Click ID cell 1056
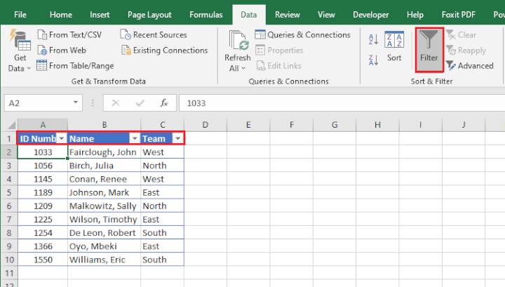 [x=43, y=166]
